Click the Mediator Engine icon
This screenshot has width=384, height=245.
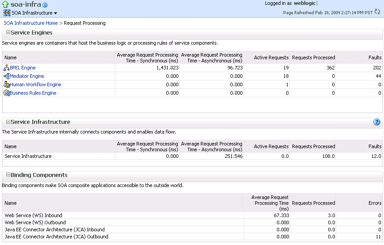click(6, 76)
